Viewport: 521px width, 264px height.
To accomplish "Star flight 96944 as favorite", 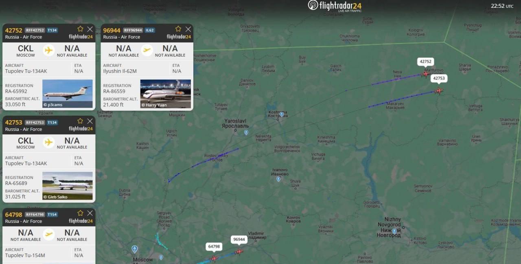I will (x=178, y=29).
